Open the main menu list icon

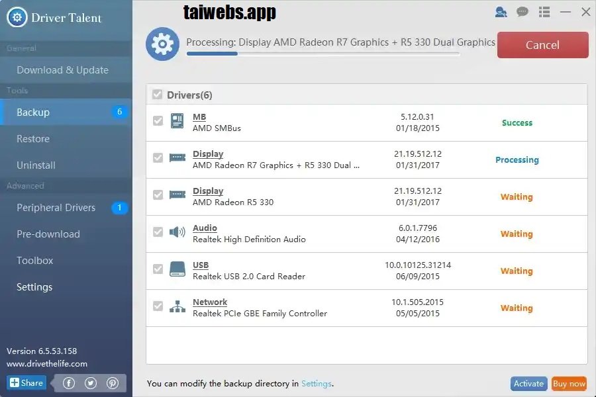click(x=544, y=12)
